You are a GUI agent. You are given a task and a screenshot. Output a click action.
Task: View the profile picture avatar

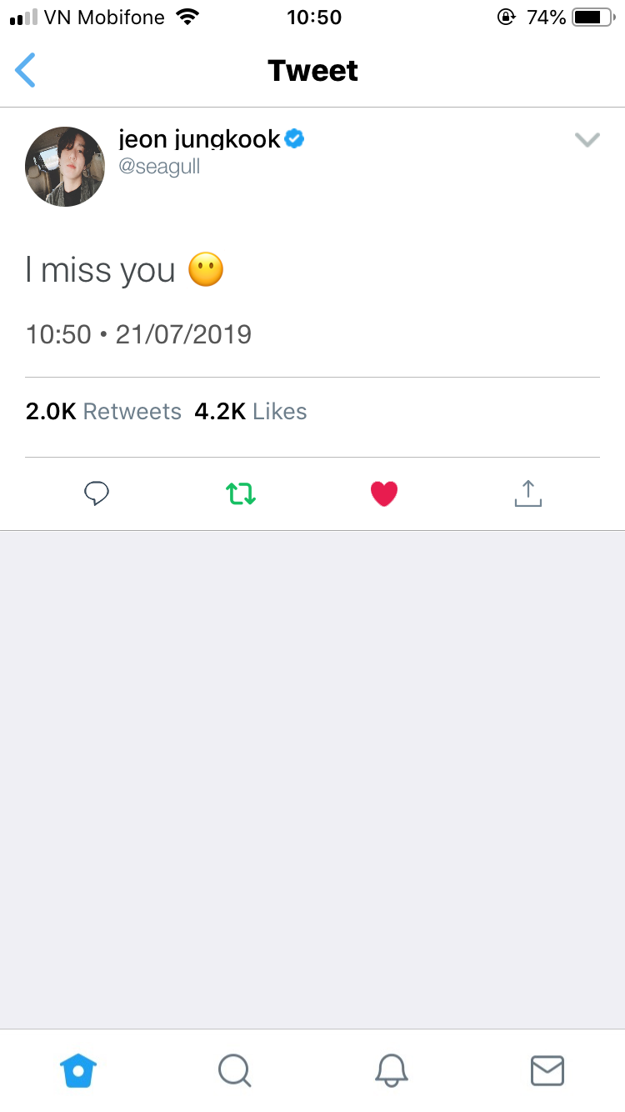(x=65, y=167)
